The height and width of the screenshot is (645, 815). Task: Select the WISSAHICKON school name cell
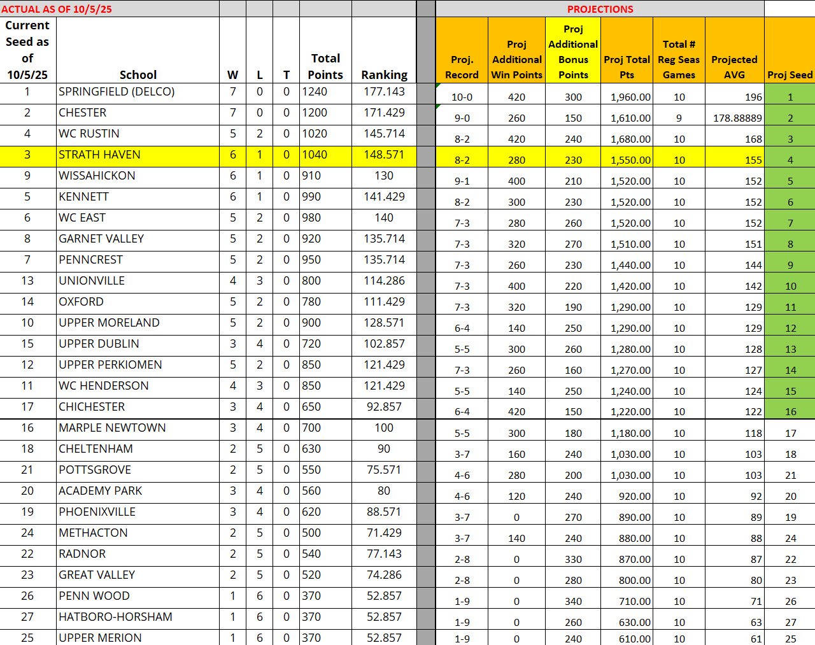(137, 176)
